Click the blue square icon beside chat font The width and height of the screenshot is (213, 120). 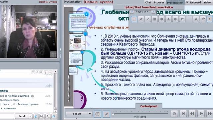[x=54, y=116]
